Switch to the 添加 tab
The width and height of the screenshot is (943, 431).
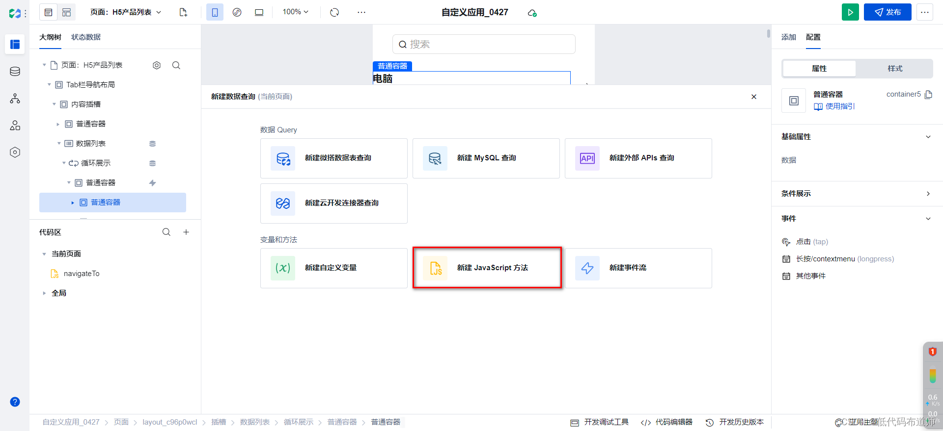(x=789, y=37)
